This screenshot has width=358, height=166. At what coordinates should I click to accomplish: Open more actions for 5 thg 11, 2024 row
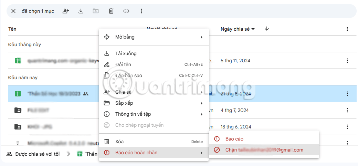[347, 61]
